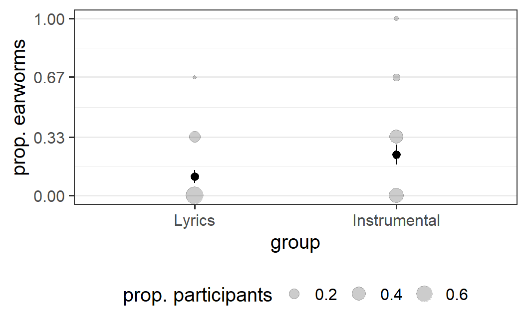
Task: Click the small Instrumental dot at 1.00
Action: (x=396, y=18)
